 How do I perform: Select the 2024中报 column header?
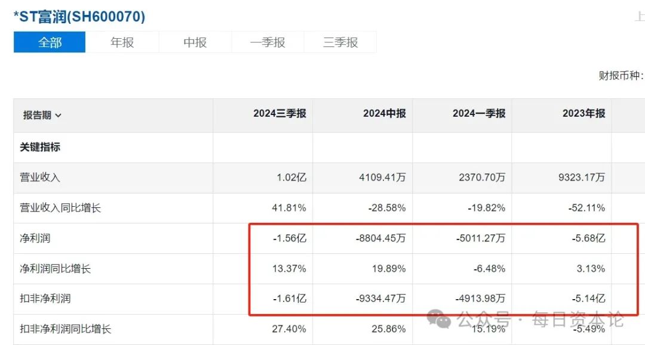(384, 114)
